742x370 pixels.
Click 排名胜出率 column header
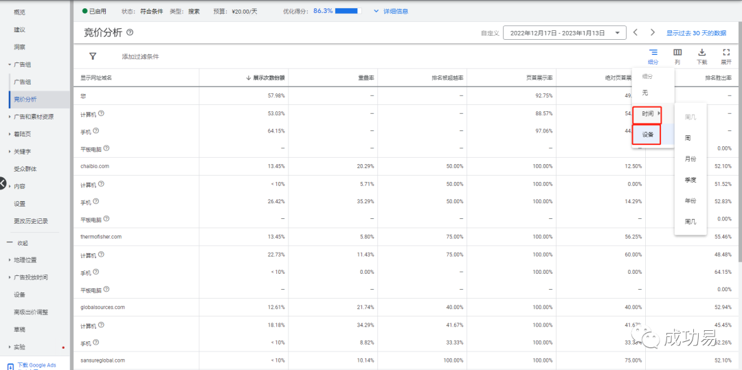click(718, 78)
